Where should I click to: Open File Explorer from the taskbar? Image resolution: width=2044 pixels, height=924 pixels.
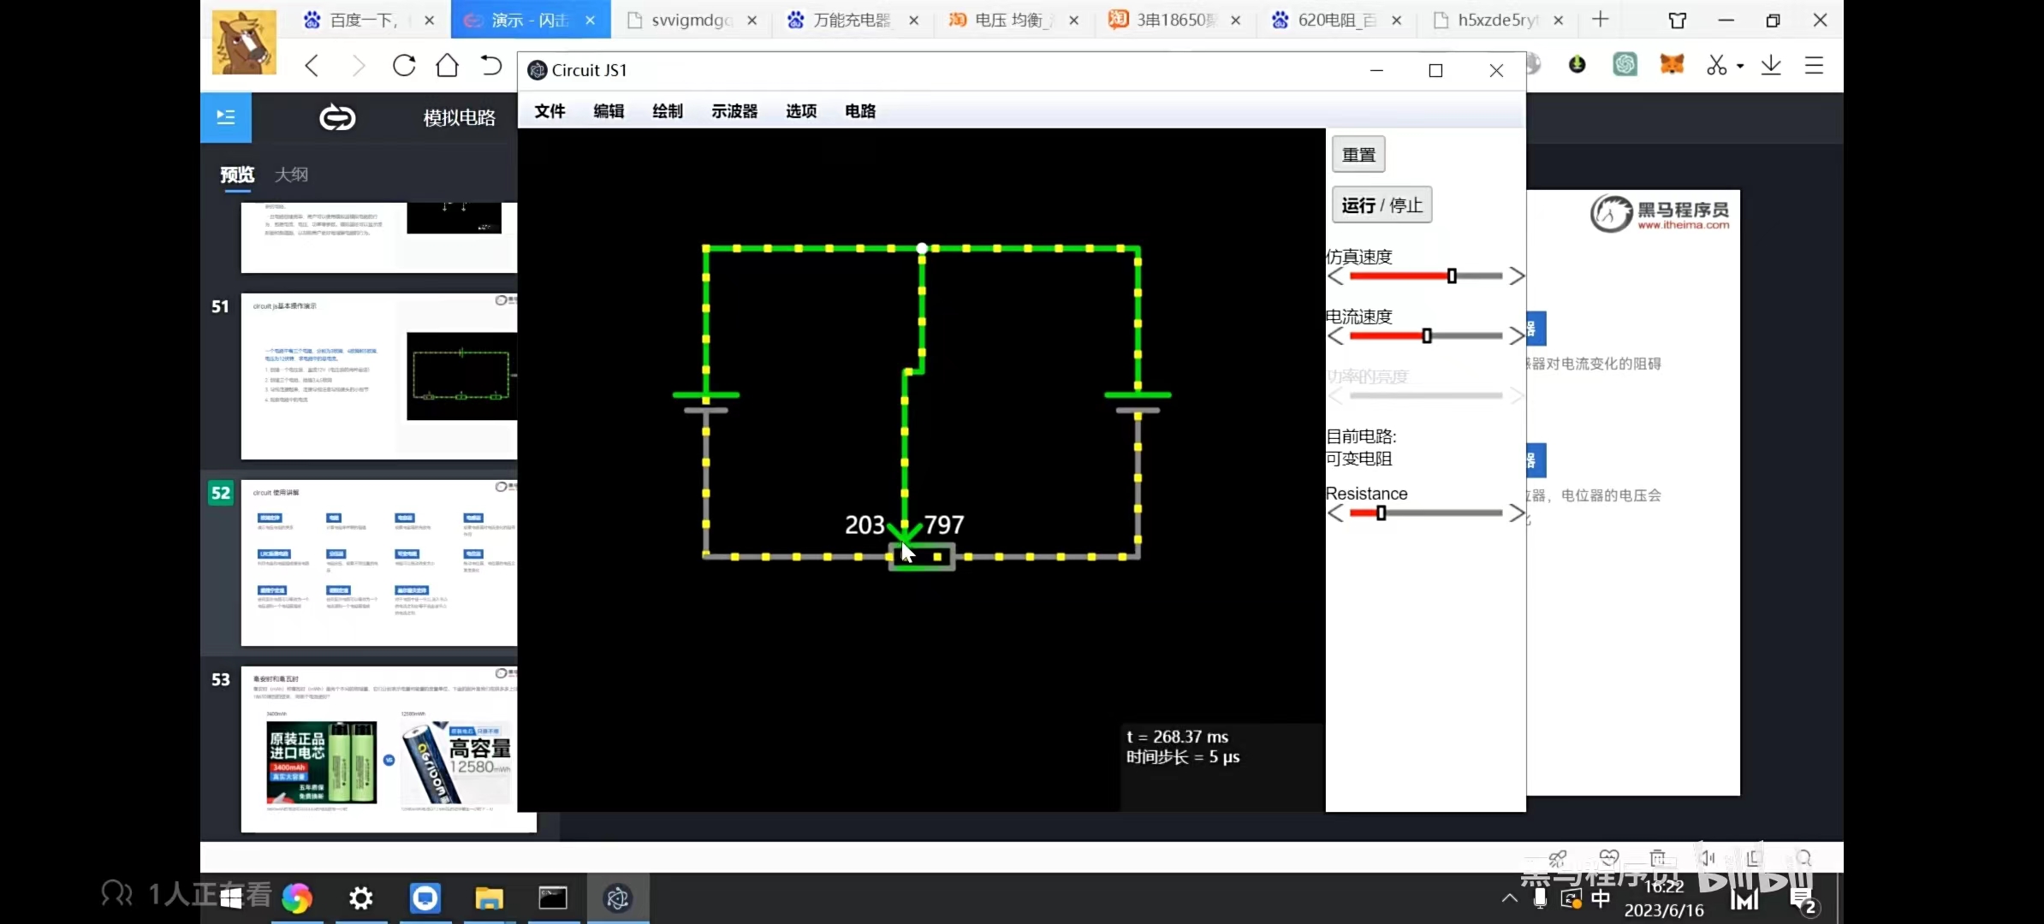coord(489,898)
